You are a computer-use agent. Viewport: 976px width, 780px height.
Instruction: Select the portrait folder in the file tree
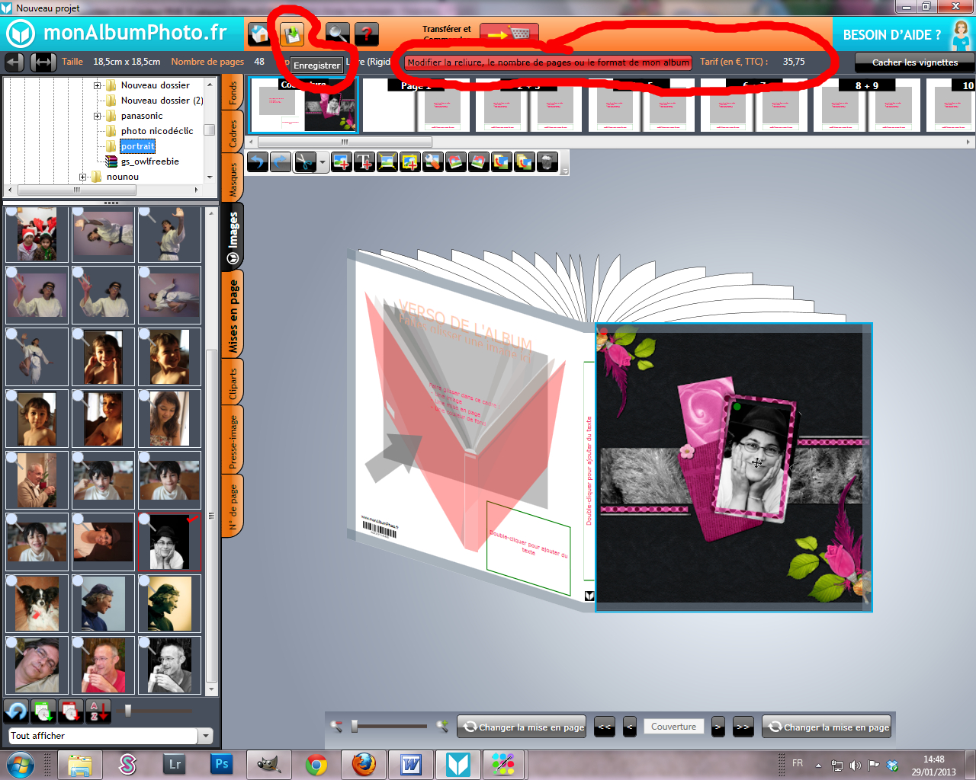point(137,145)
